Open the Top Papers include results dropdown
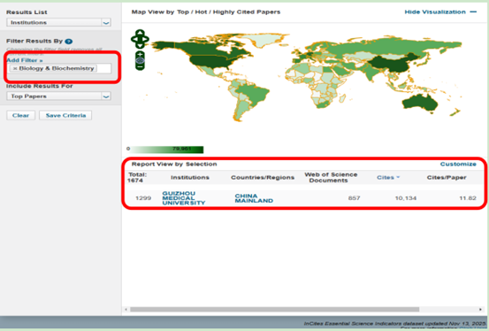489x331 pixels. coord(58,96)
